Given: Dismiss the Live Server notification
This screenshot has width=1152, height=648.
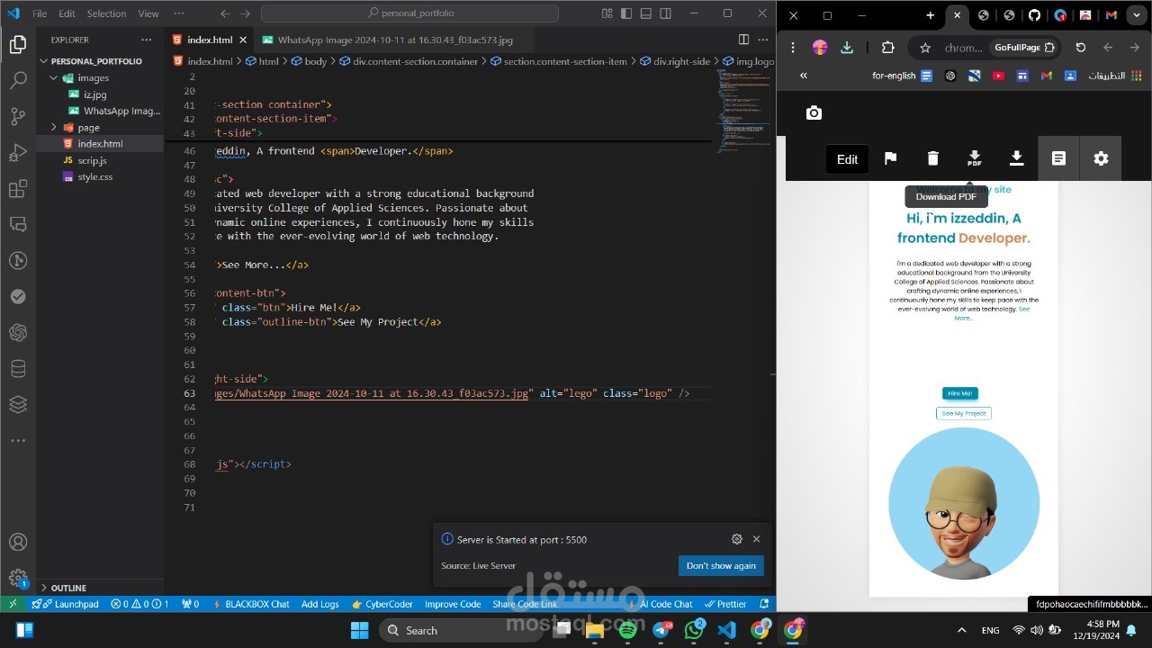Looking at the screenshot, I should (x=756, y=539).
